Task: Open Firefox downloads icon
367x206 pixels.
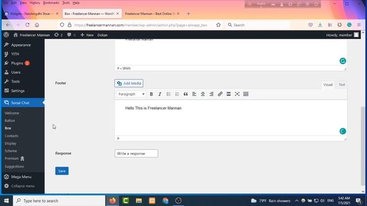Action: pos(320,25)
